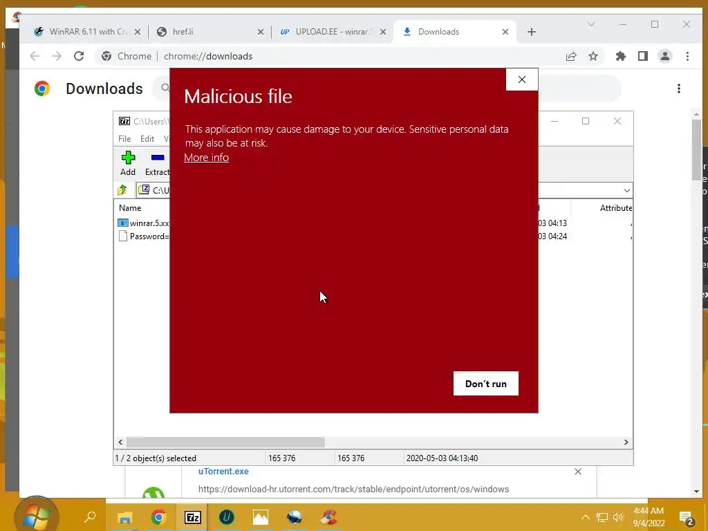Open File Explorer from taskbar
The height and width of the screenshot is (531, 708).
[x=125, y=517]
